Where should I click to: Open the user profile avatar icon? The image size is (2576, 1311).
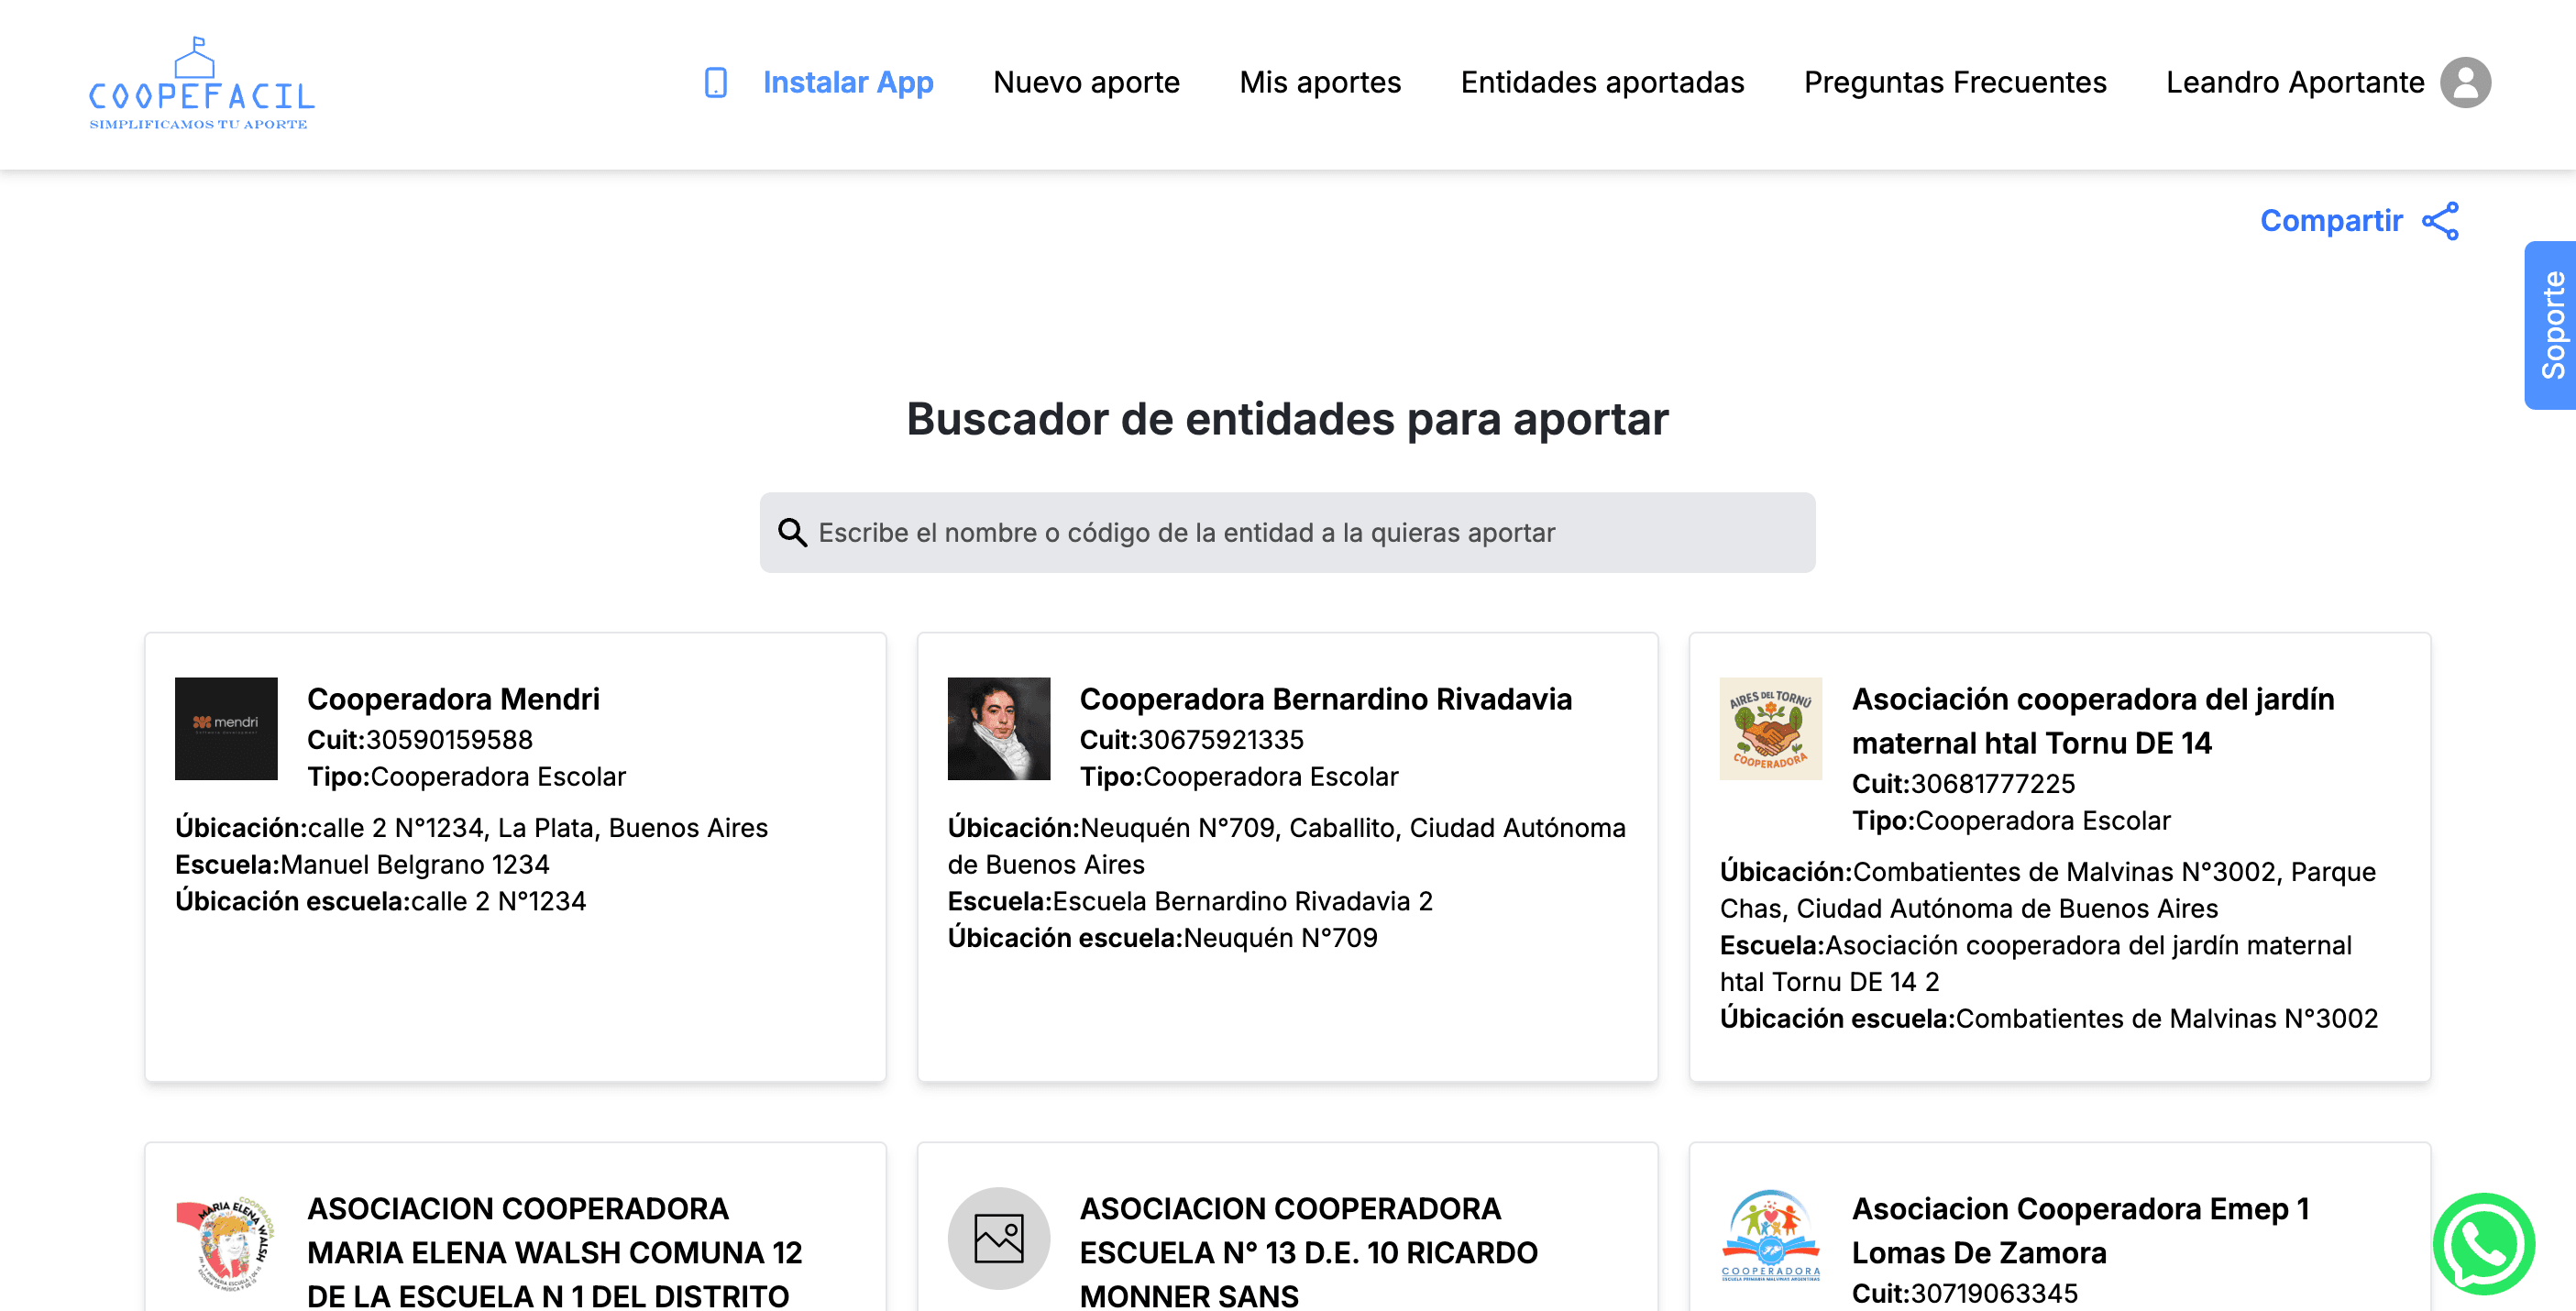point(2466,83)
